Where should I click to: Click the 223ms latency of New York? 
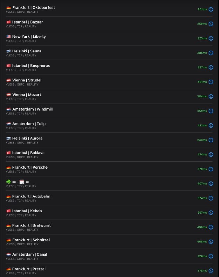tap(202, 38)
